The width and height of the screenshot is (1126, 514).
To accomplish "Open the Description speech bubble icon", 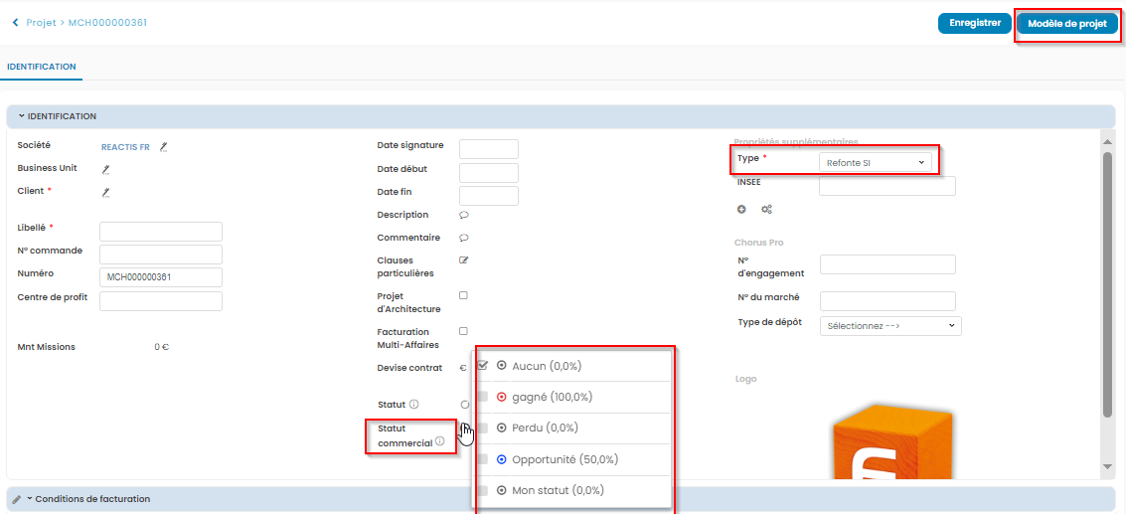I will [463, 215].
